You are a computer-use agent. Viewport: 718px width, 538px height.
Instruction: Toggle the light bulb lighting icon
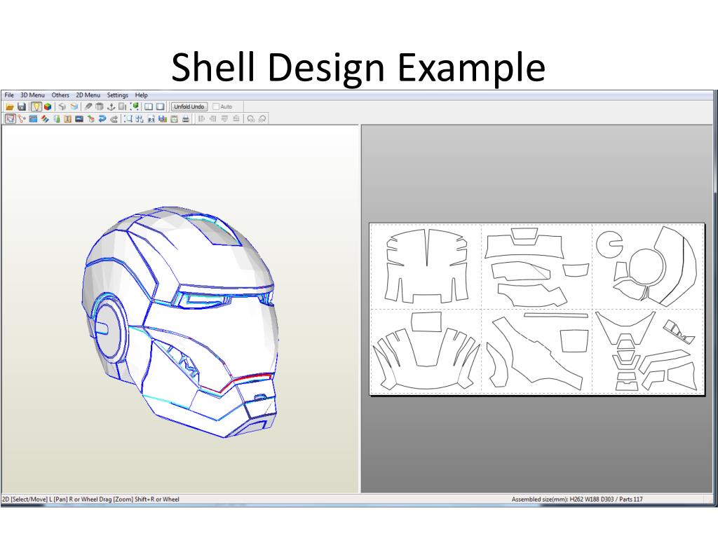coord(36,106)
